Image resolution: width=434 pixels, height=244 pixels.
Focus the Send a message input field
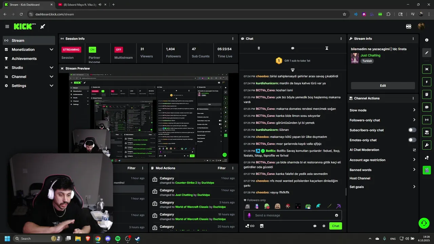293,215
